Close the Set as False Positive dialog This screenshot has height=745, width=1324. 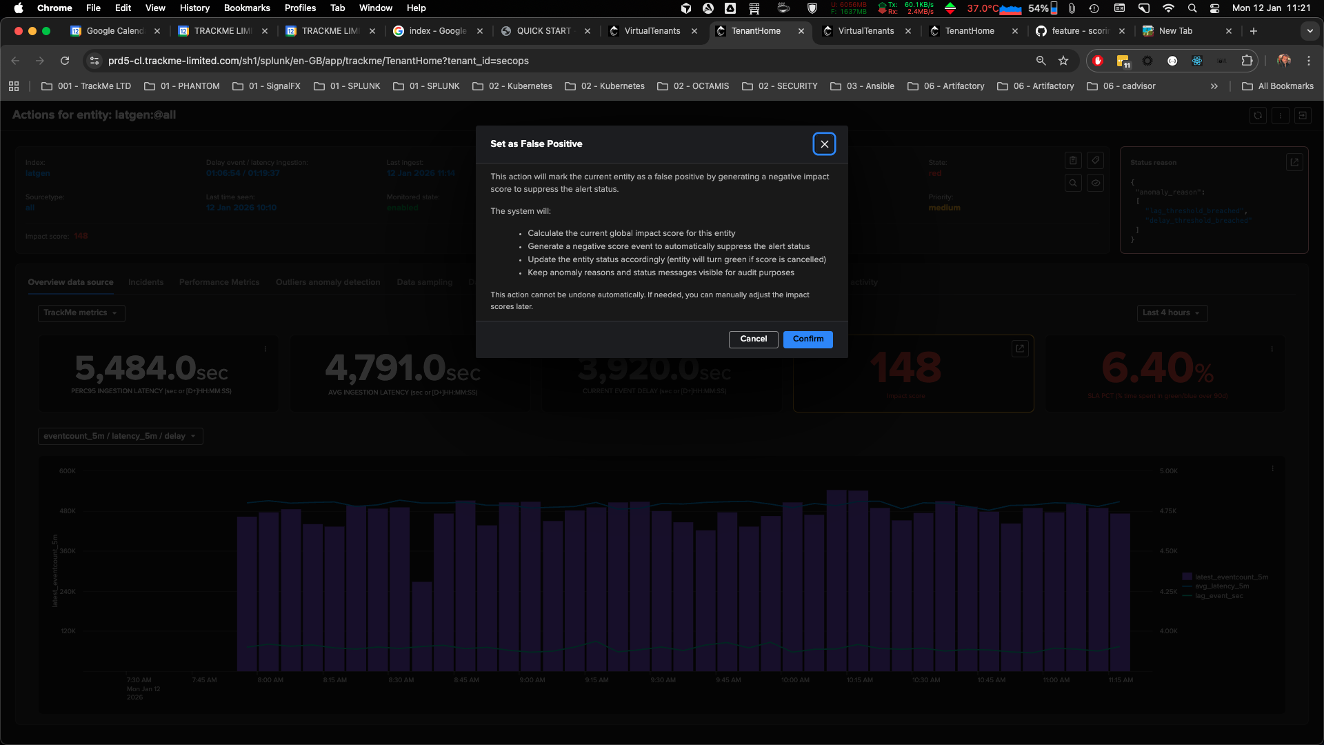click(x=824, y=144)
